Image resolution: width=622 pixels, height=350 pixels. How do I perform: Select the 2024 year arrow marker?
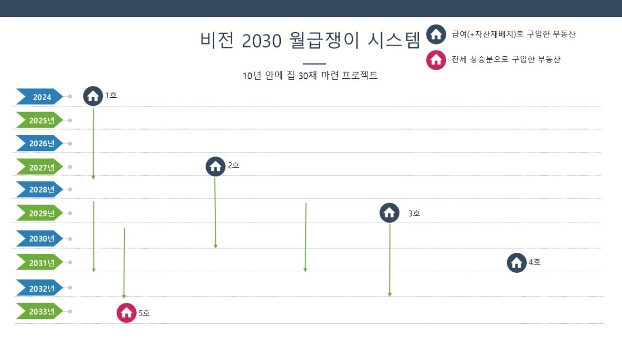click(x=40, y=97)
